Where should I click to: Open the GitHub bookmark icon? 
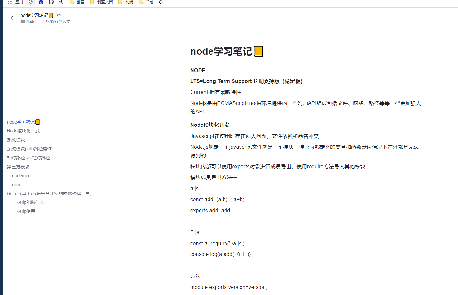tap(51, 2)
